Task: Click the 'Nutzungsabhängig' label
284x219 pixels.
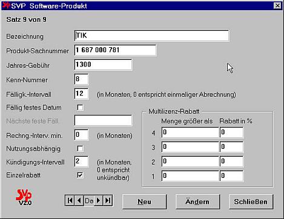Action: coord(33,149)
